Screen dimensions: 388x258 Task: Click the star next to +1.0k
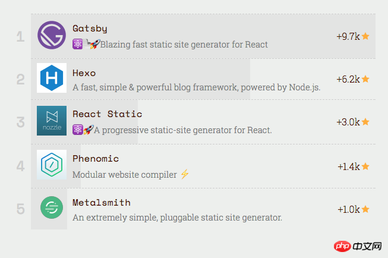[365, 209]
